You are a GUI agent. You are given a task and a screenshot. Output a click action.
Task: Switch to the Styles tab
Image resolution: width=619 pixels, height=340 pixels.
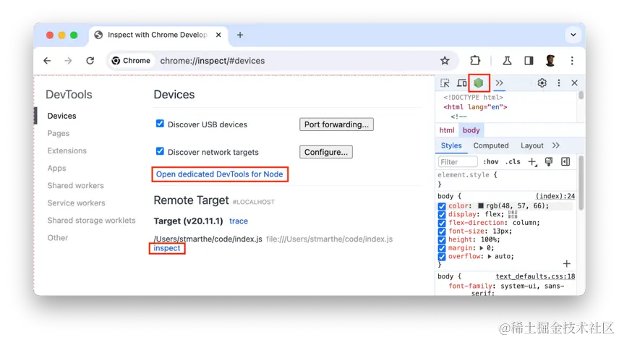451,145
